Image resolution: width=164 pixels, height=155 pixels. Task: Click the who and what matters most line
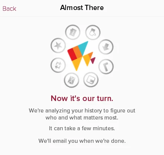(x=82, y=118)
